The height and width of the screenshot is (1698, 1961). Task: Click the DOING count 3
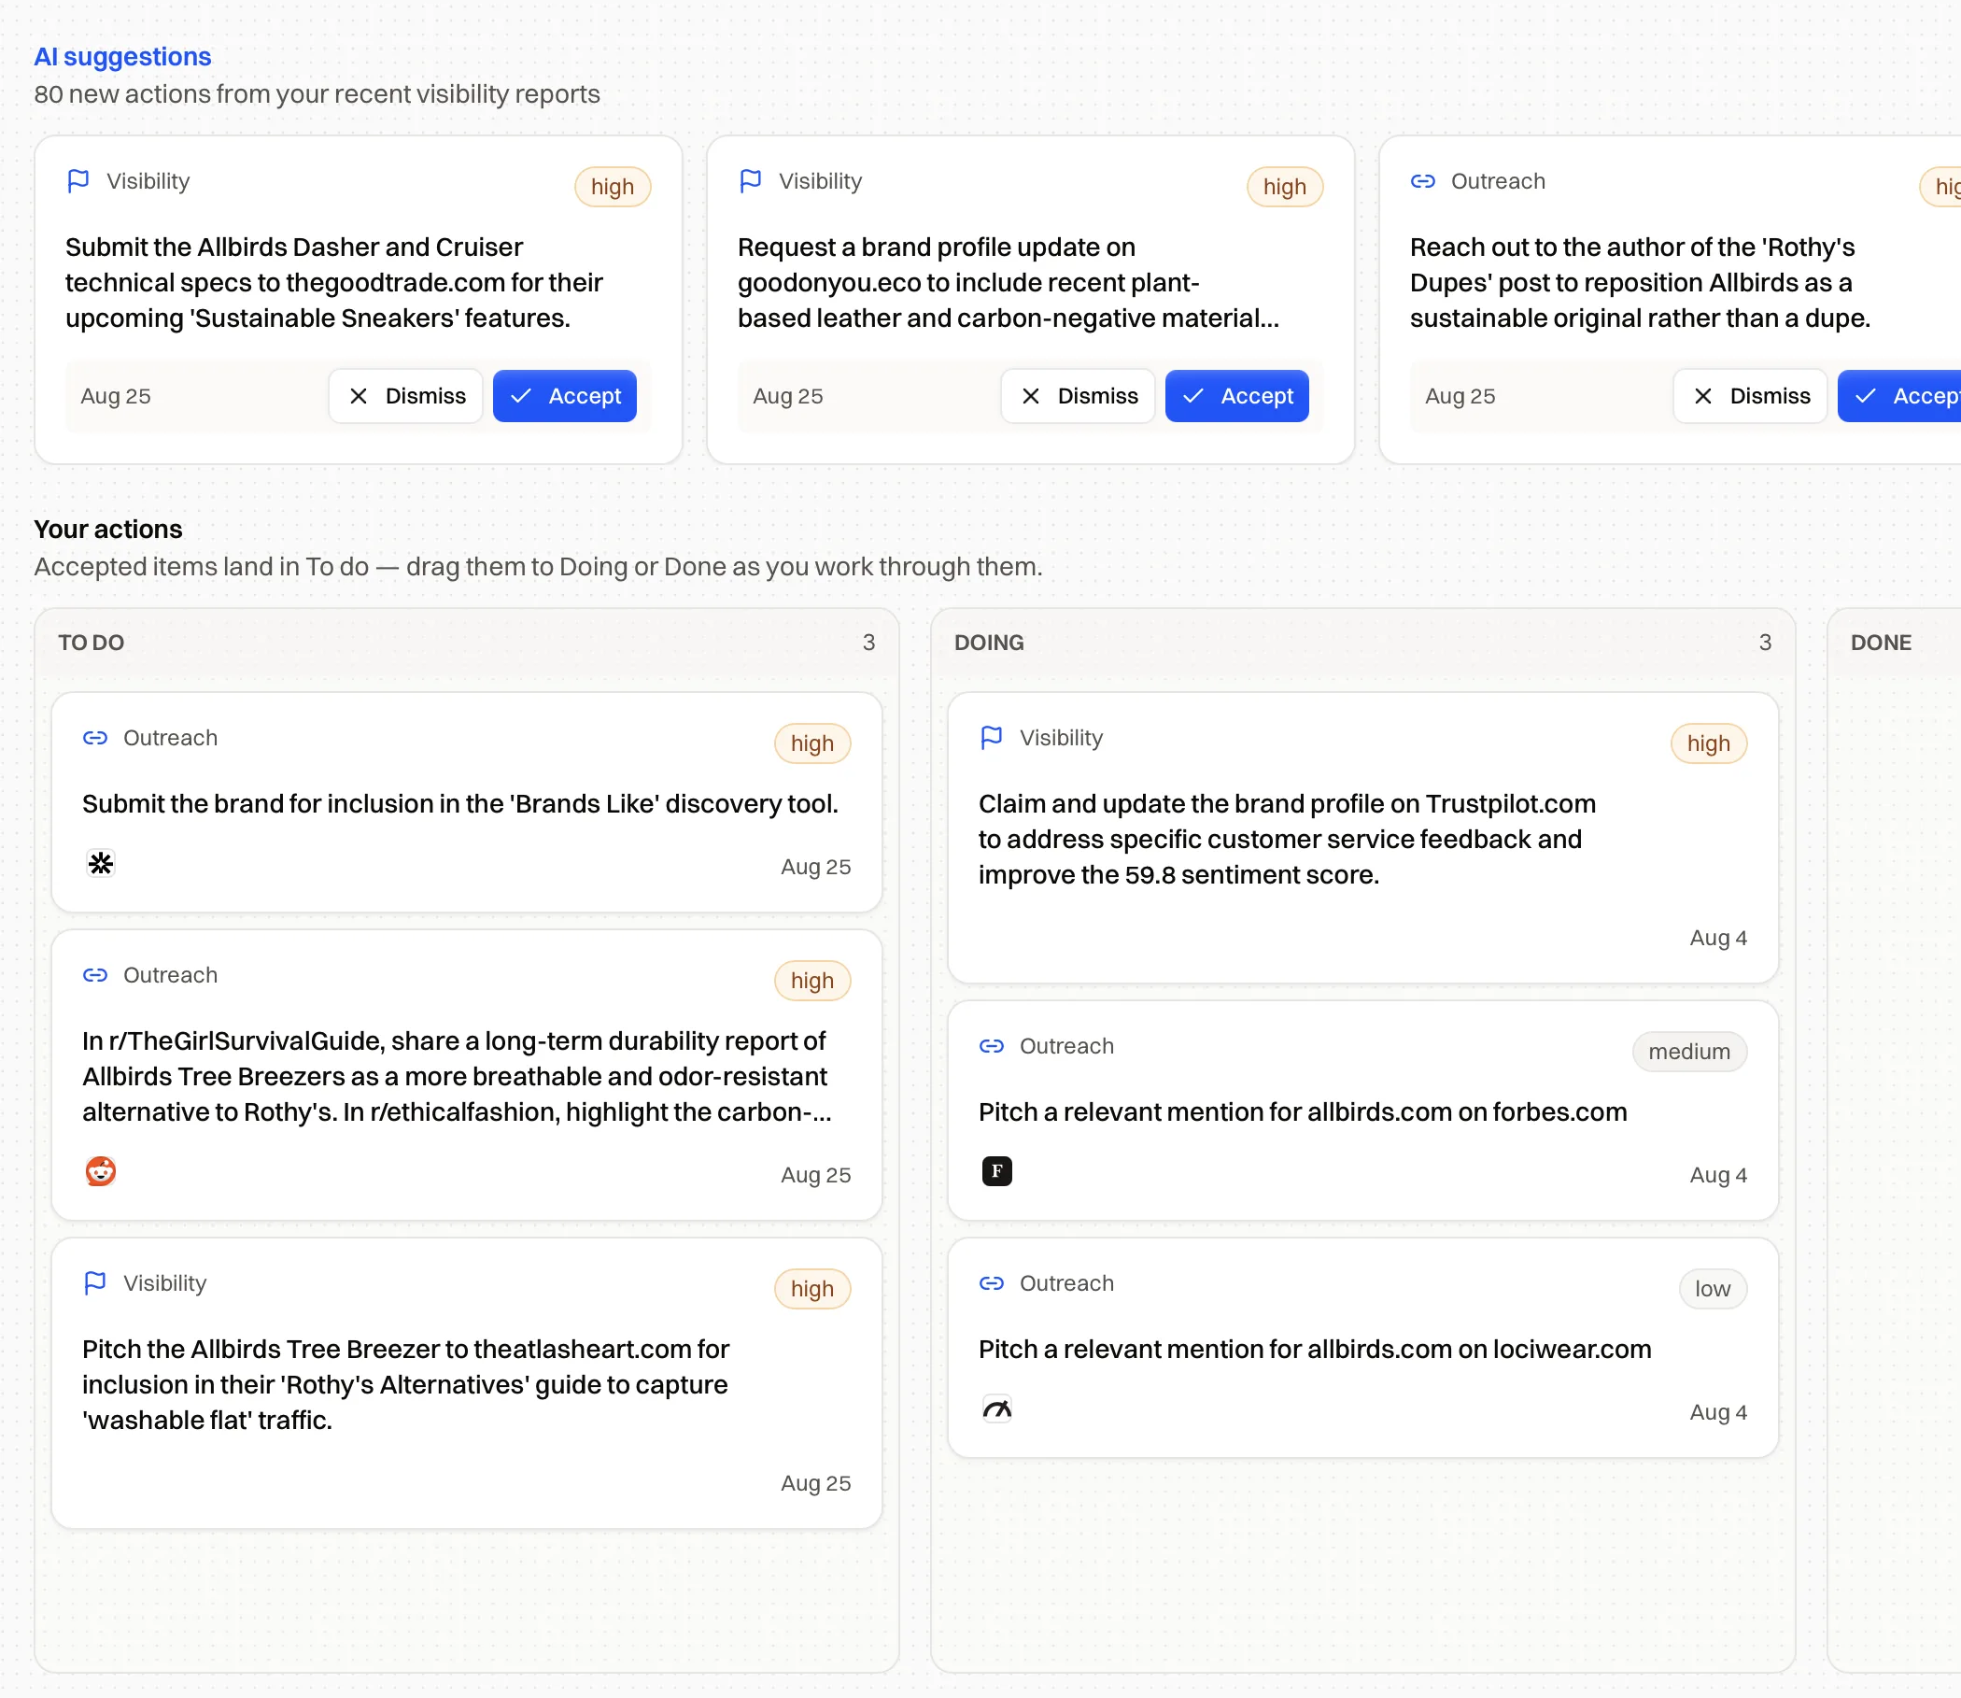[1765, 643]
